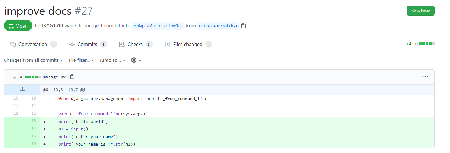Click the Checks tab checklist icon

click(122, 45)
